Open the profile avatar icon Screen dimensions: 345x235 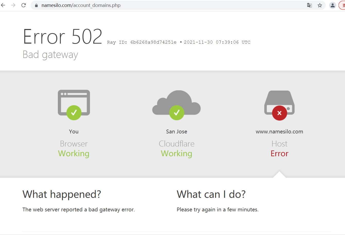click(333, 5)
